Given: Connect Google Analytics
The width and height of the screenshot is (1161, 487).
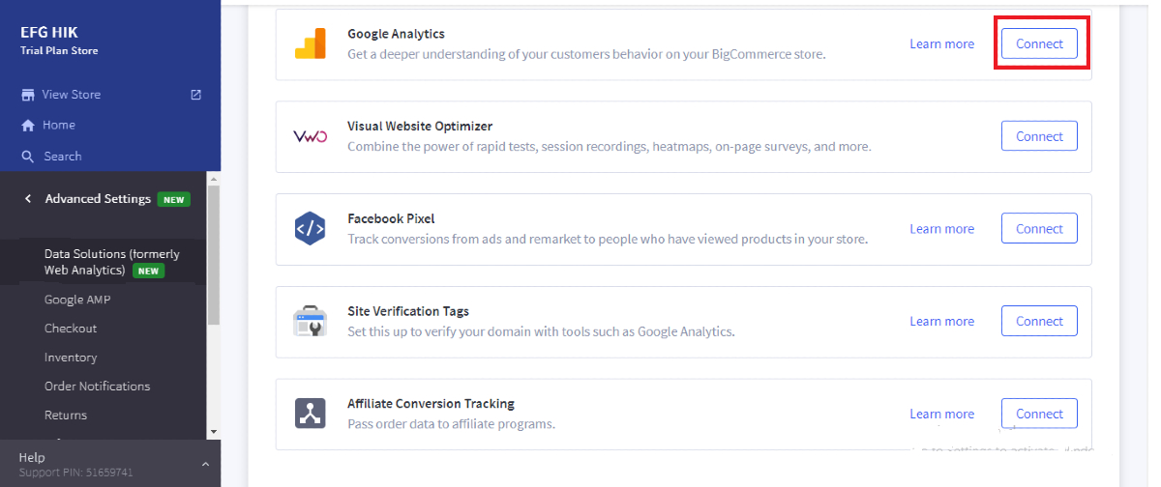Looking at the screenshot, I should (1039, 44).
